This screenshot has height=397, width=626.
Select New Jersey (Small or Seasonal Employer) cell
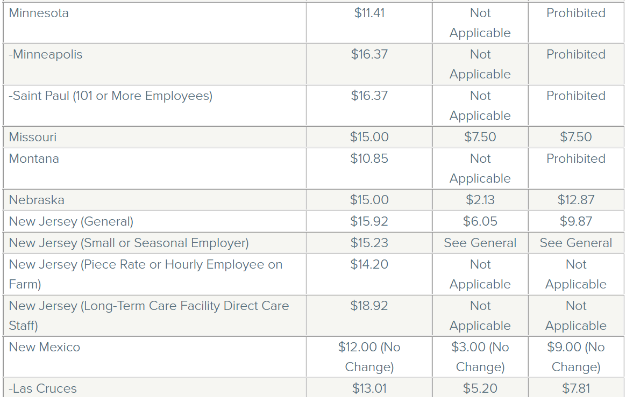pyautogui.click(x=129, y=243)
